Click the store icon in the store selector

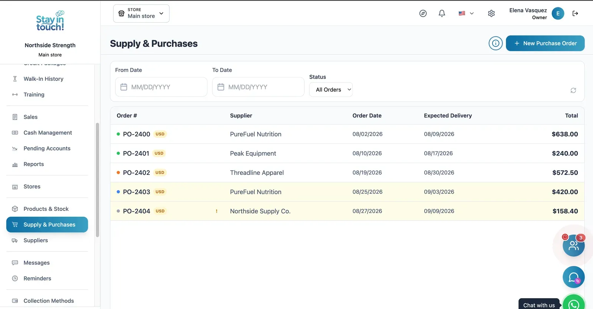(x=121, y=13)
